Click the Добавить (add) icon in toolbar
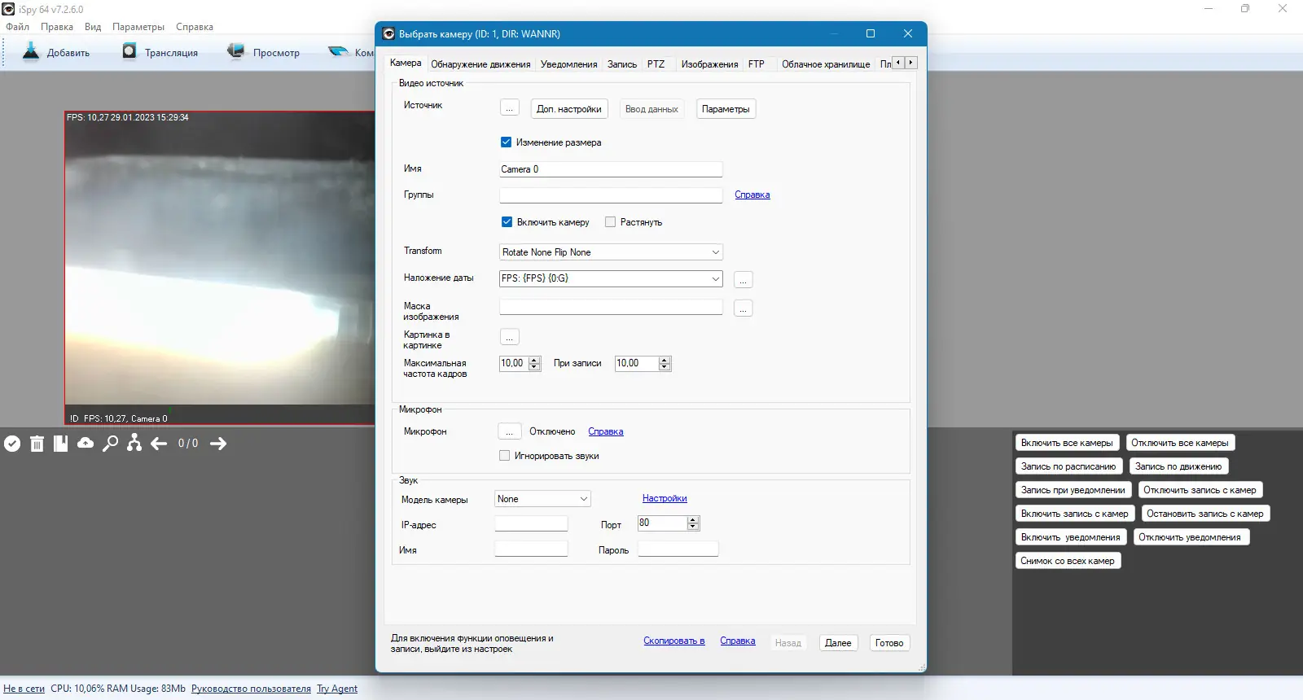Screen dimensions: 1303x700 (x=31, y=51)
